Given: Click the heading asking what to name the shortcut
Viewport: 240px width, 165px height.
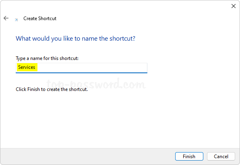Looking at the screenshot, I should tap(75, 38).
